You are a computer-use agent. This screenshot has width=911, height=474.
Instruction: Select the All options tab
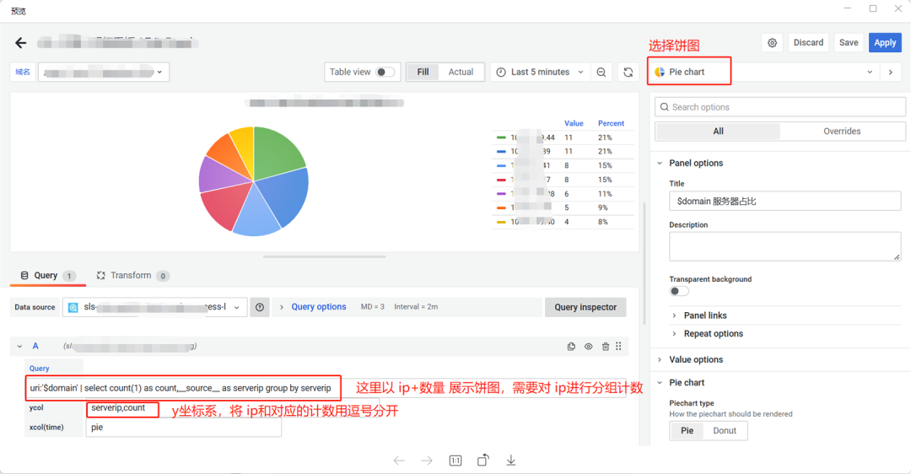(718, 132)
